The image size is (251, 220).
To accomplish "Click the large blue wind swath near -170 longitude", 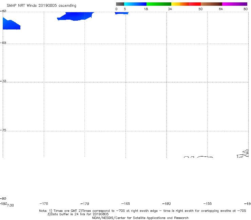I will [75, 16].
